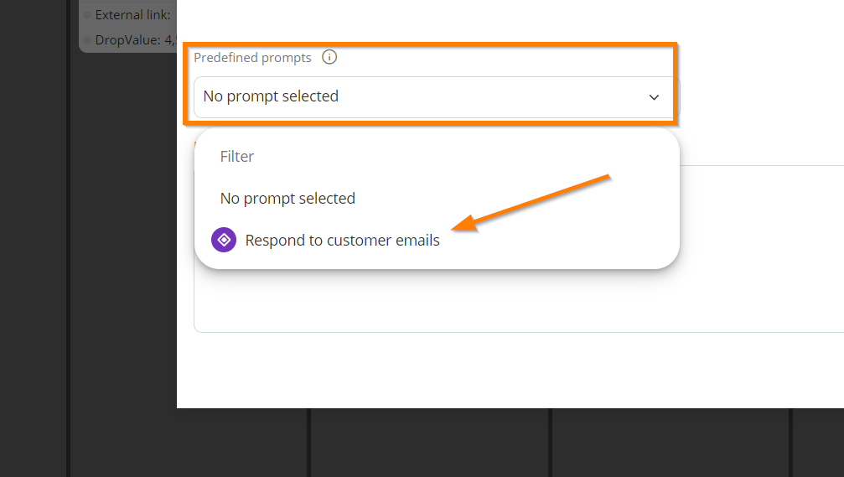Image resolution: width=844 pixels, height=477 pixels.
Task: Click the purple diamond prompt icon
Action: click(224, 240)
